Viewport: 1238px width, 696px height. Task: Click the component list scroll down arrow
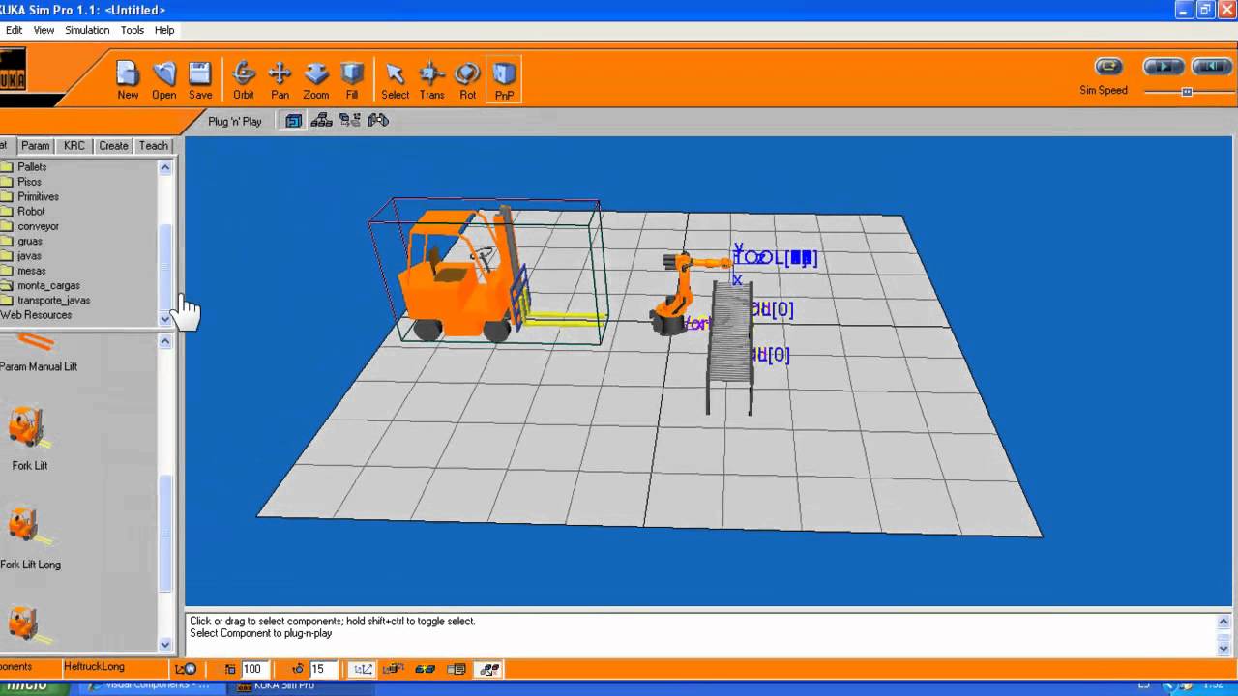click(164, 645)
